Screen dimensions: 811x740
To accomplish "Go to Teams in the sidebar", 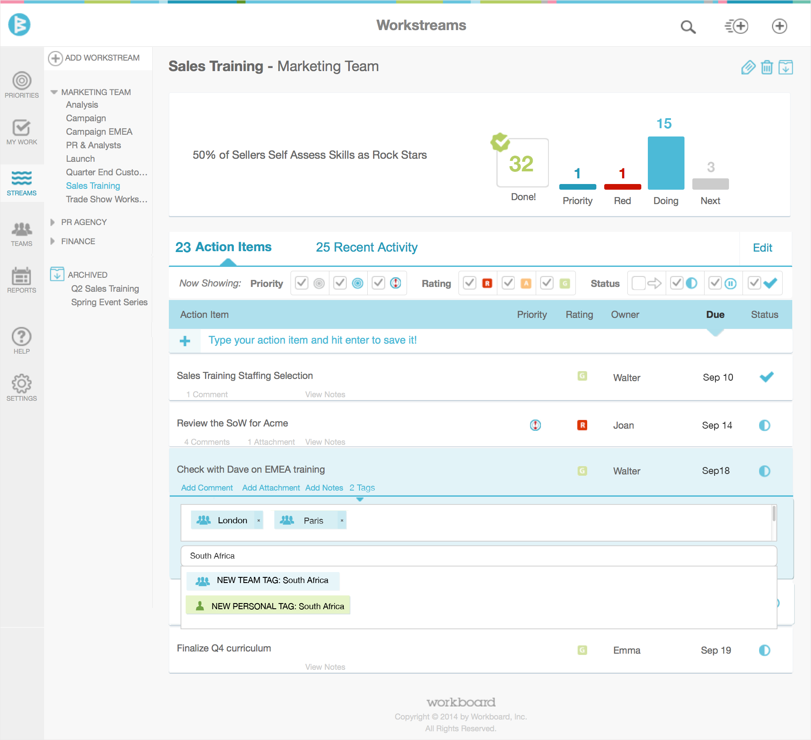I will pos(21,234).
